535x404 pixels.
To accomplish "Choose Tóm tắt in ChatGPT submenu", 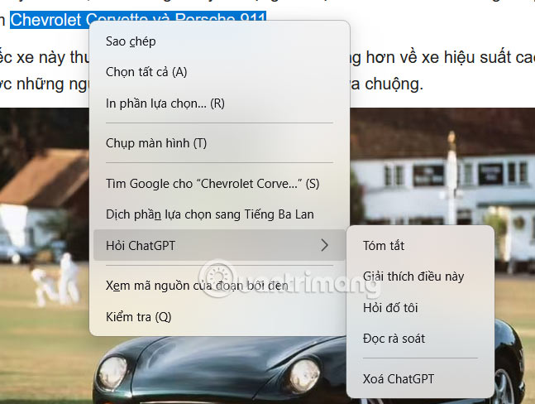I will (x=420, y=246).
